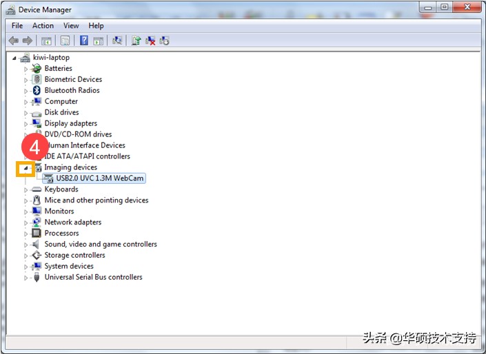Open the Properties toolbar icon
Viewport: 486px width, 354px height.
point(65,41)
